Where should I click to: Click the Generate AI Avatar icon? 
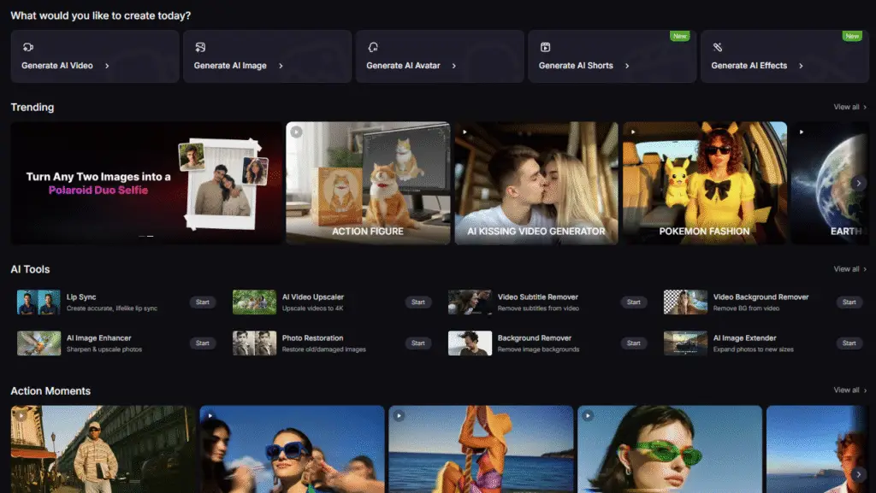pos(373,48)
